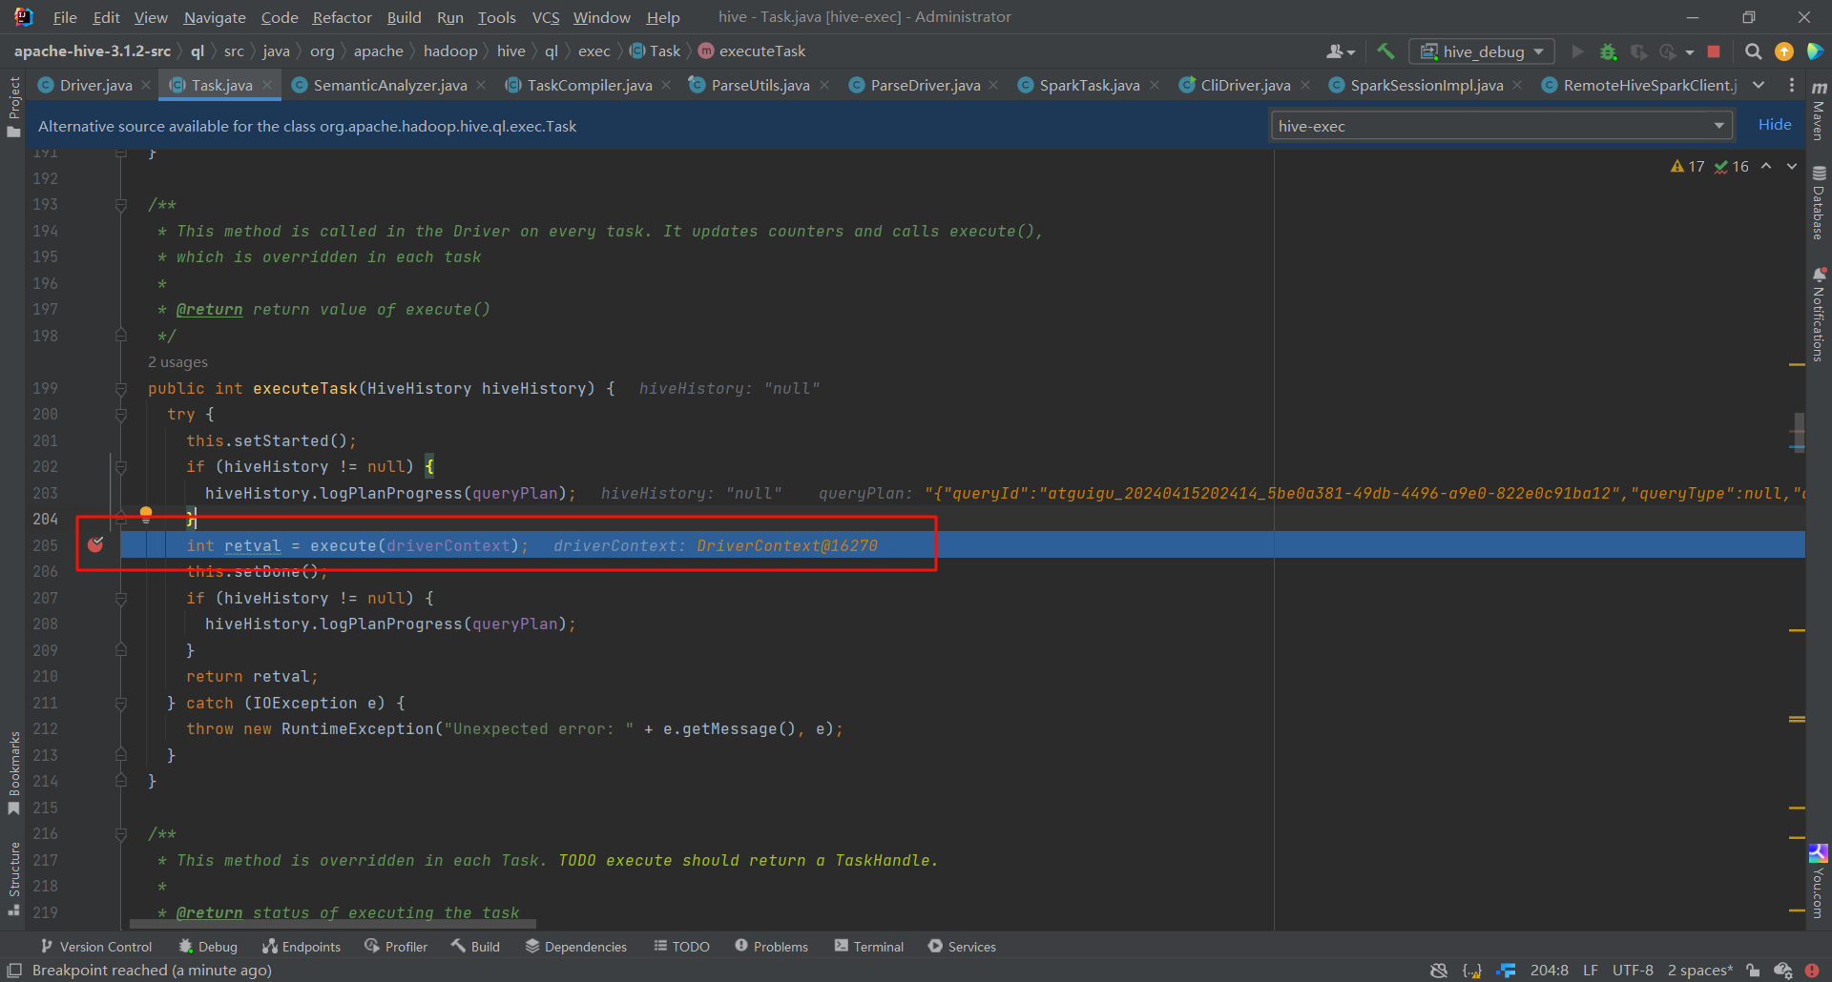Screen dimensions: 1832x982
Task: Open the Problems tool window
Action: 771,946
